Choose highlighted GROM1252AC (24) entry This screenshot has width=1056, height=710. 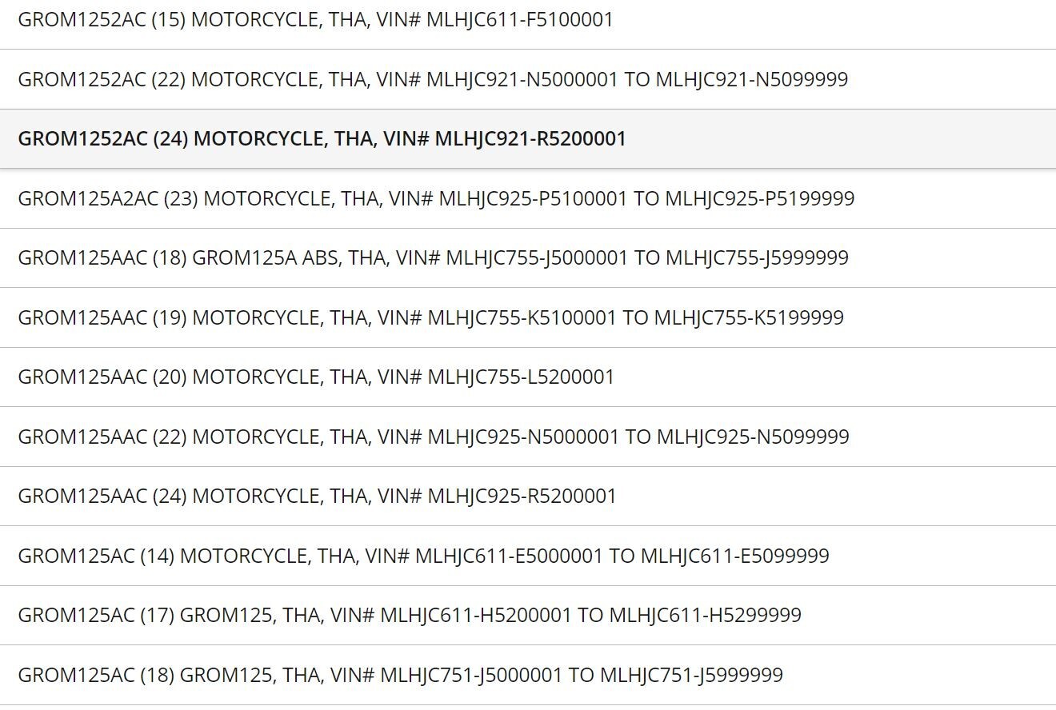pos(528,139)
